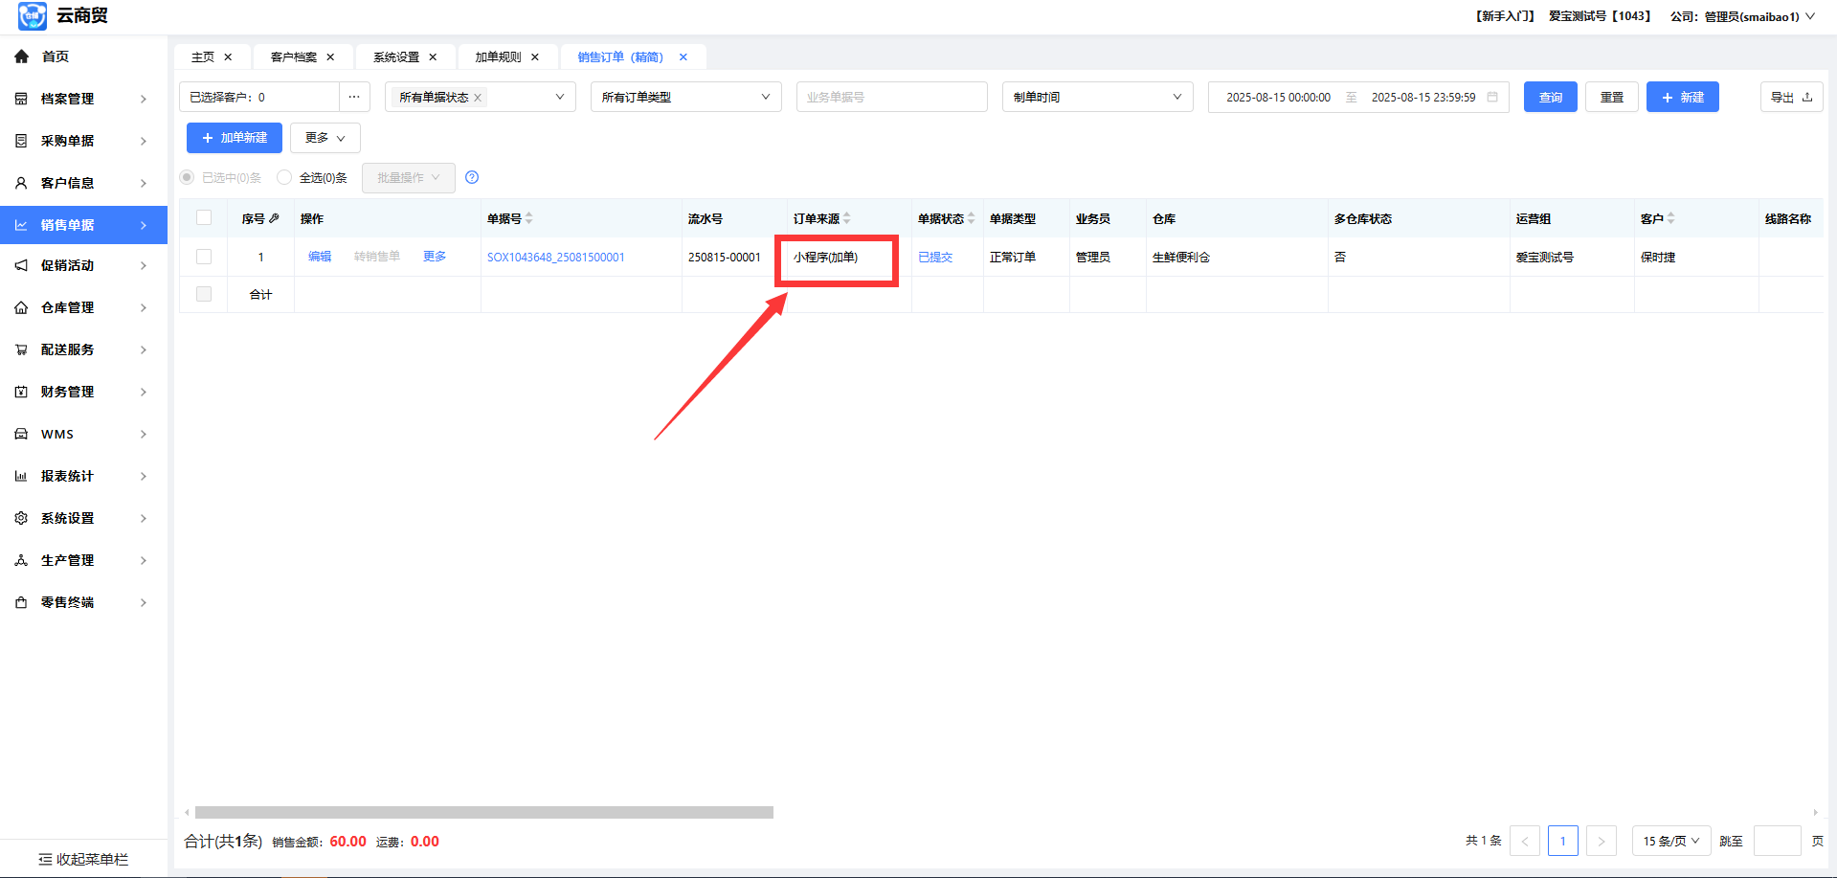Click the 查询 search button
Image resolution: width=1837 pixels, height=878 pixels.
1550,97
